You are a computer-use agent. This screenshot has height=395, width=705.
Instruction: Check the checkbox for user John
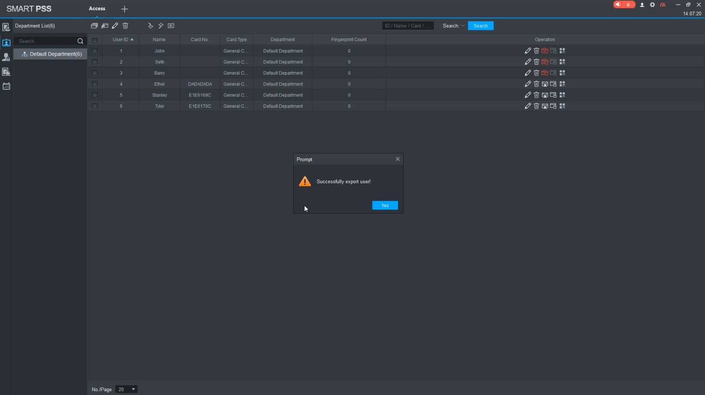pos(95,51)
